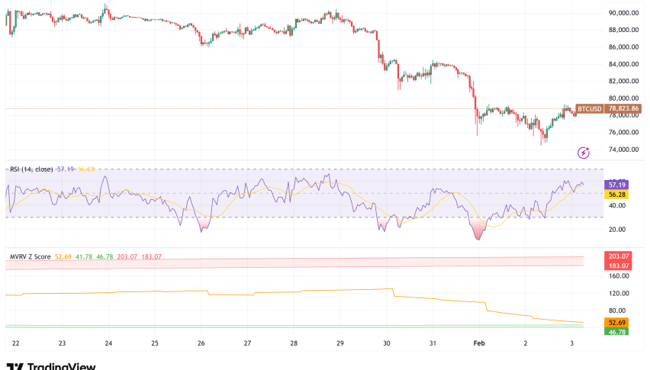Select date 30 on the time axis
Screen dimensions: 650x370
[388, 344]
